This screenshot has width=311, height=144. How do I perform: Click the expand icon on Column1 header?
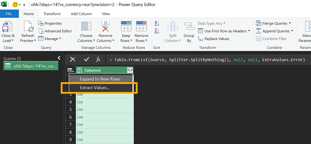(x=130, y=70)
